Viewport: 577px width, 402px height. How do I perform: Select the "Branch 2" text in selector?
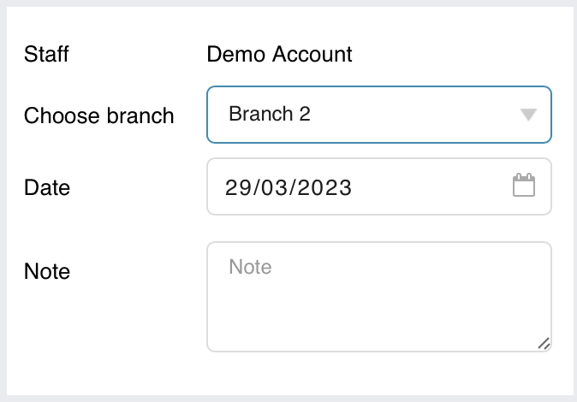270,115
